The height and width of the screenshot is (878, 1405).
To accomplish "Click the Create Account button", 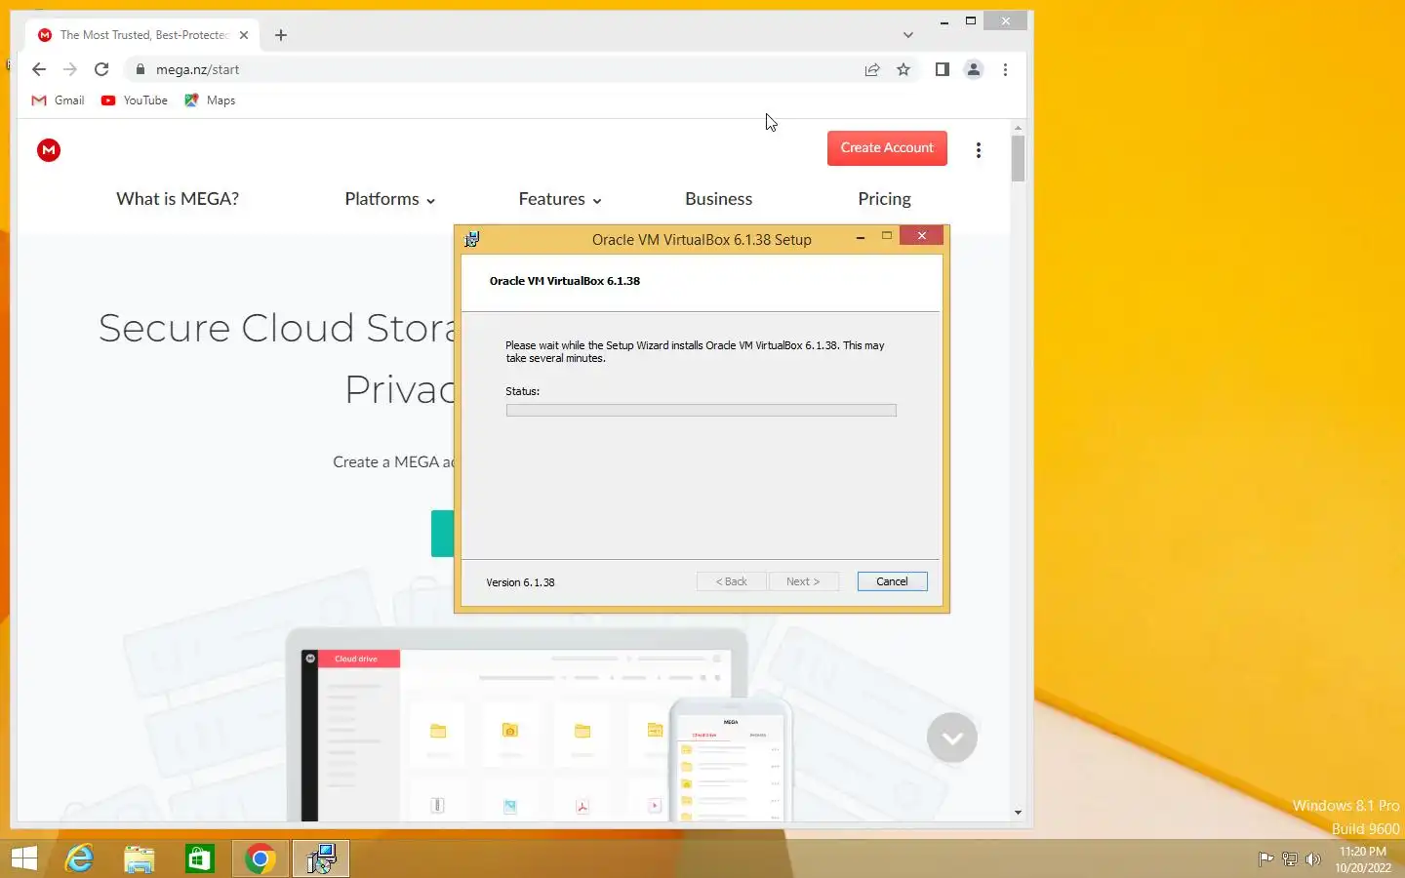I will click(887, 148).
